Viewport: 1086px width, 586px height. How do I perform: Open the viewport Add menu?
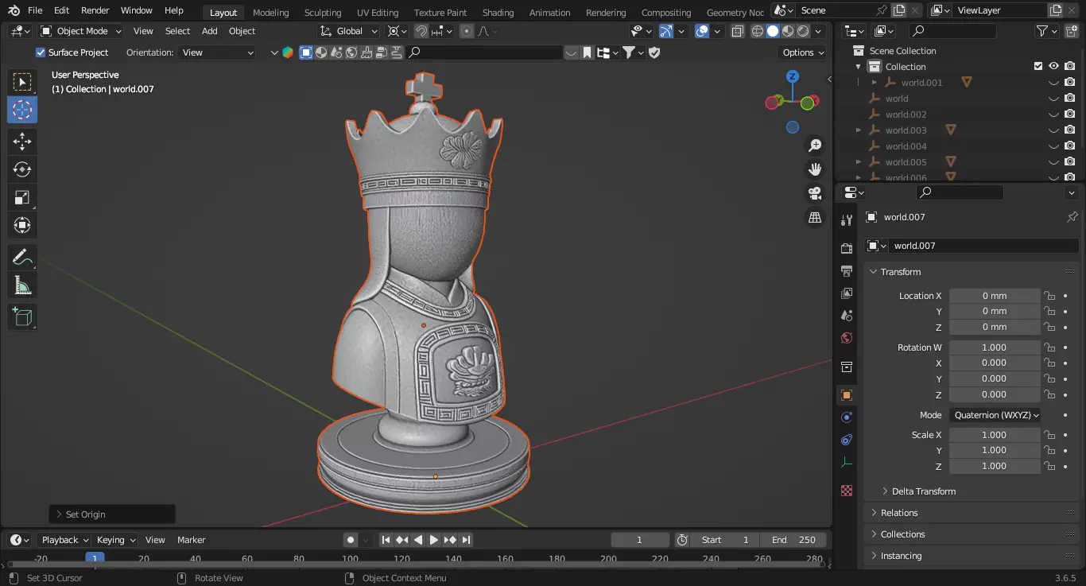pyautogui.click(x=209, y=31)
